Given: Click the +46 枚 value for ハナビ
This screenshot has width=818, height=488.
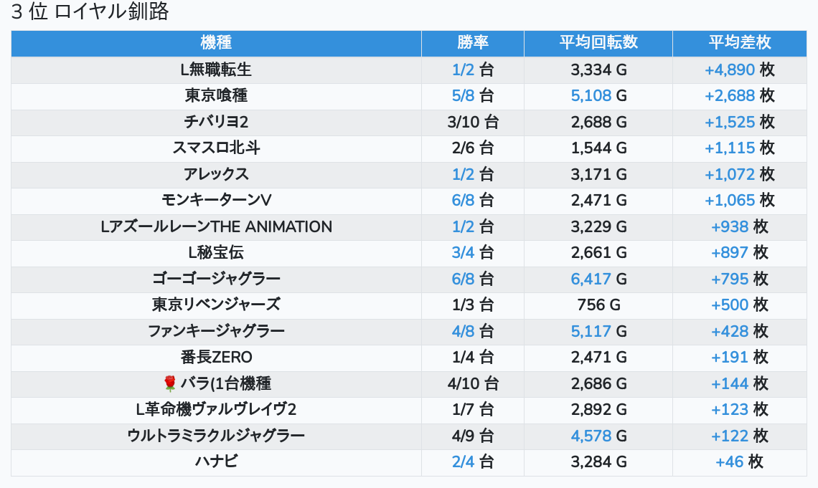Looking at the screenshot, I should pos(739,461).
